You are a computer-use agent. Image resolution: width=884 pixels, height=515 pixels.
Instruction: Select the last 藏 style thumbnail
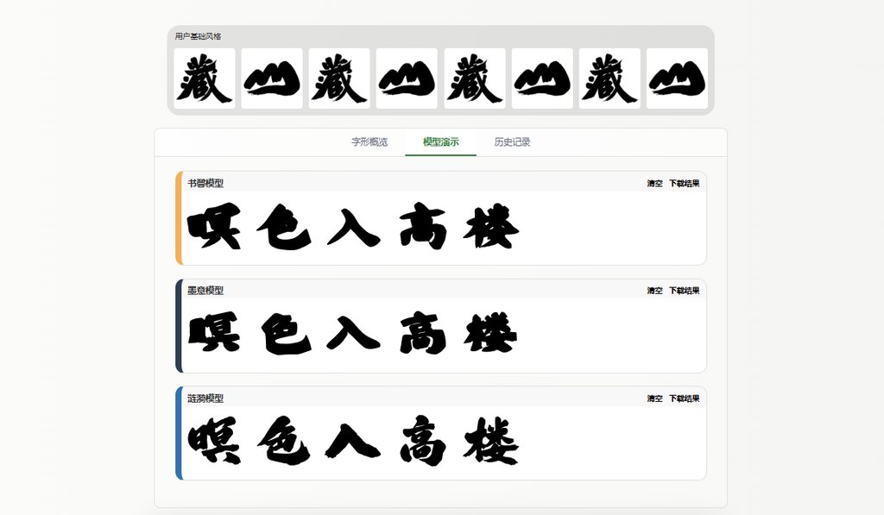[609, 79]
